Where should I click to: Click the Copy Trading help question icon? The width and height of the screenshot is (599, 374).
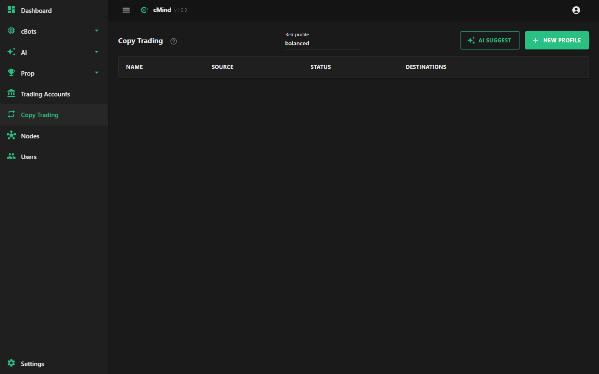point(174,41)
